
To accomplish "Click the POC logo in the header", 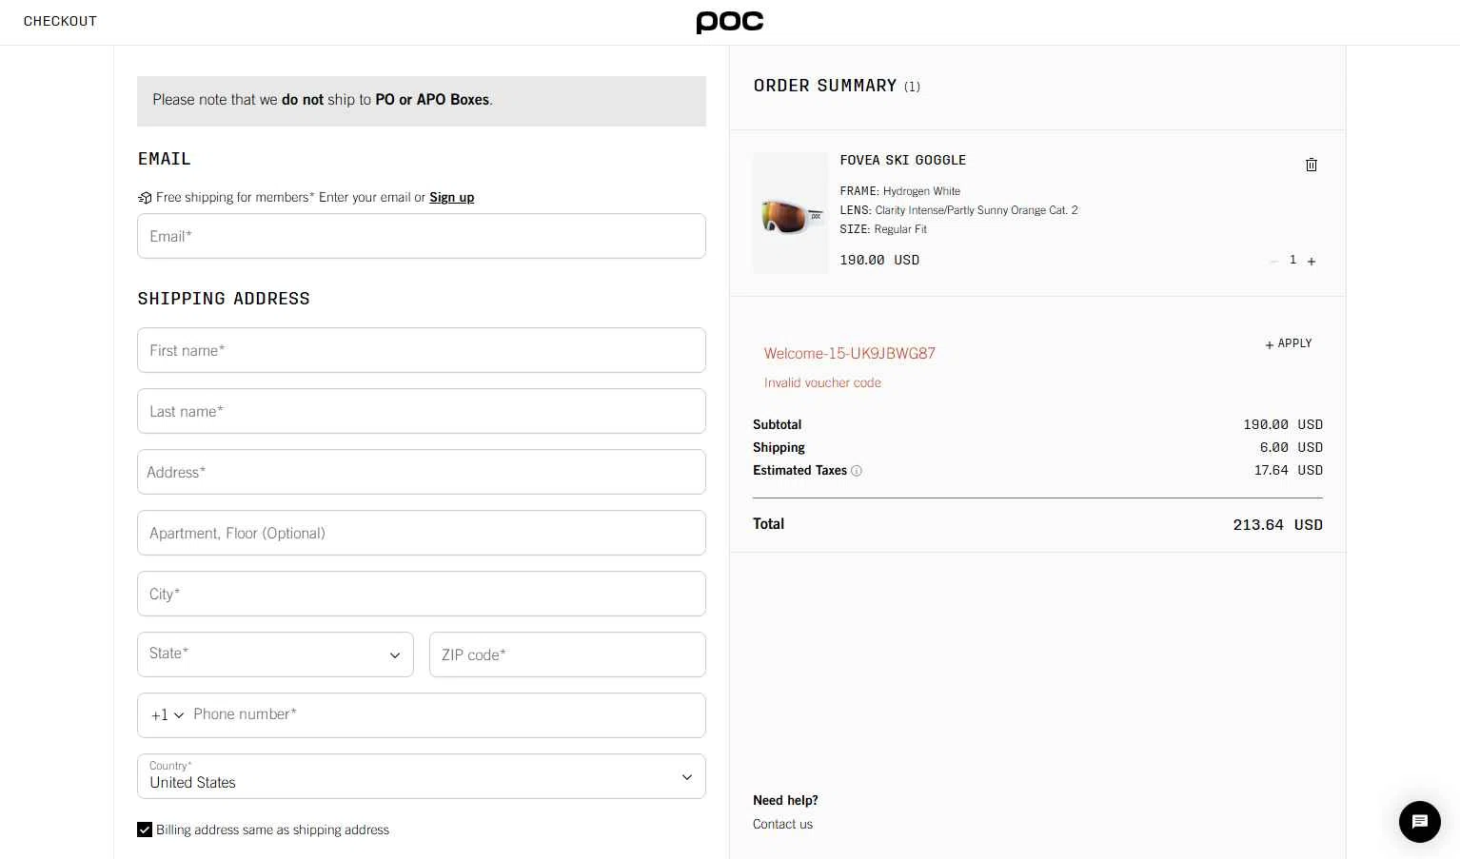I will (x=729, y=22).
